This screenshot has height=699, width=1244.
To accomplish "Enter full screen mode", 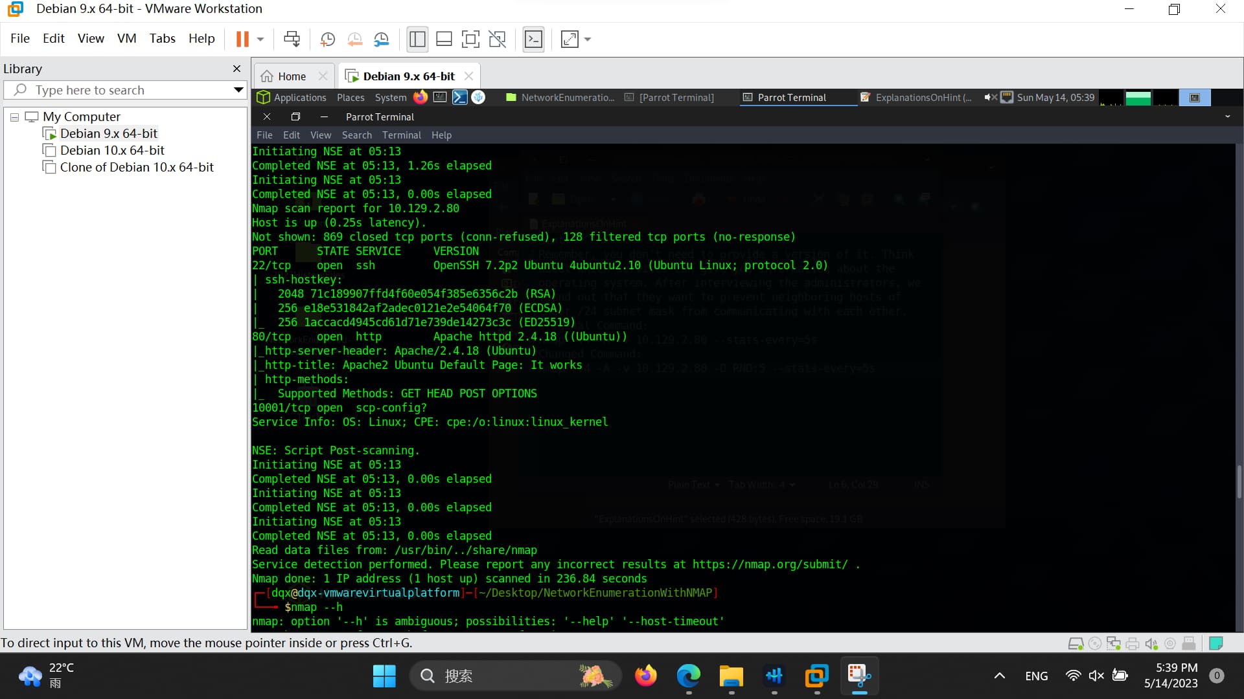I will point(470,39).
